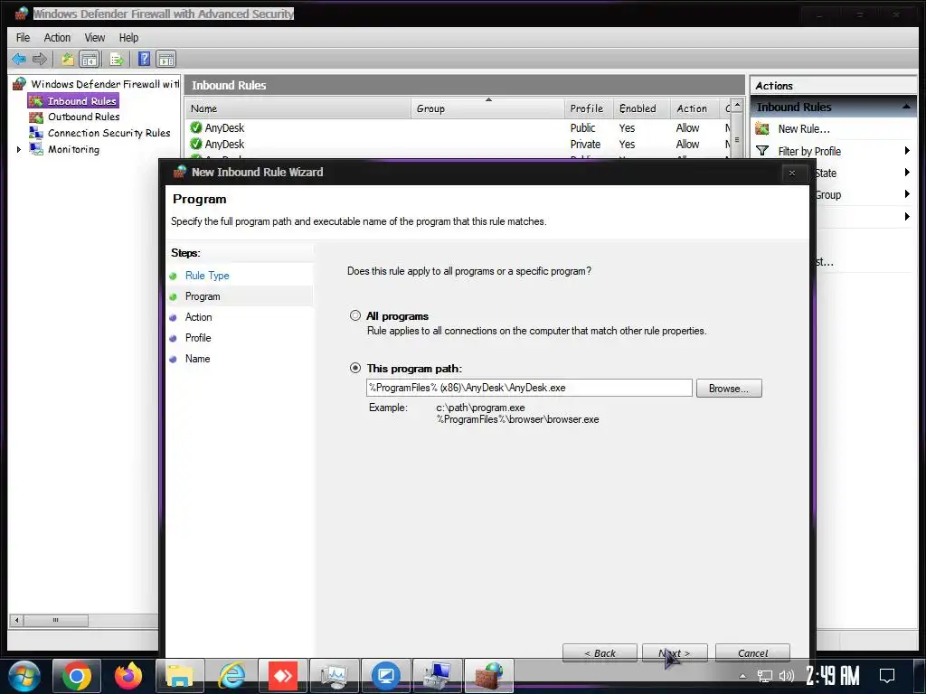Open the network tray icon
The height and width of the screenshot is (694, 926).
pos(765,676)
